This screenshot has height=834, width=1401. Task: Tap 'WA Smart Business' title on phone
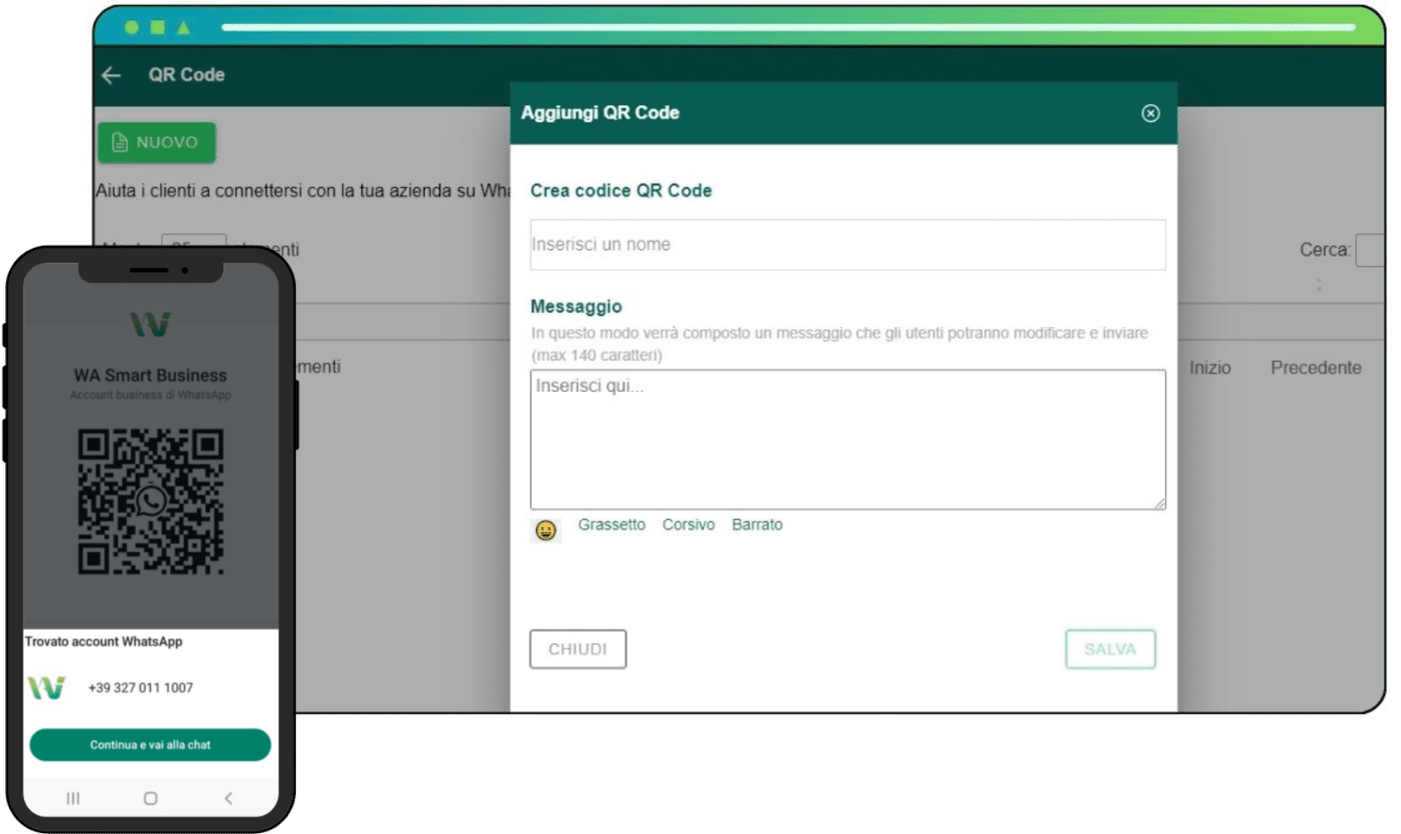point(150,375)
